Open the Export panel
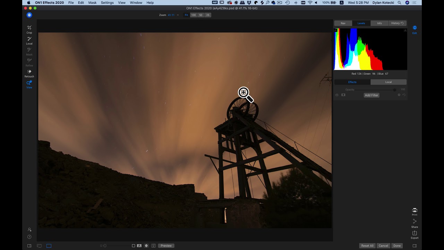444x250 pixels. (x=415, y=233)
